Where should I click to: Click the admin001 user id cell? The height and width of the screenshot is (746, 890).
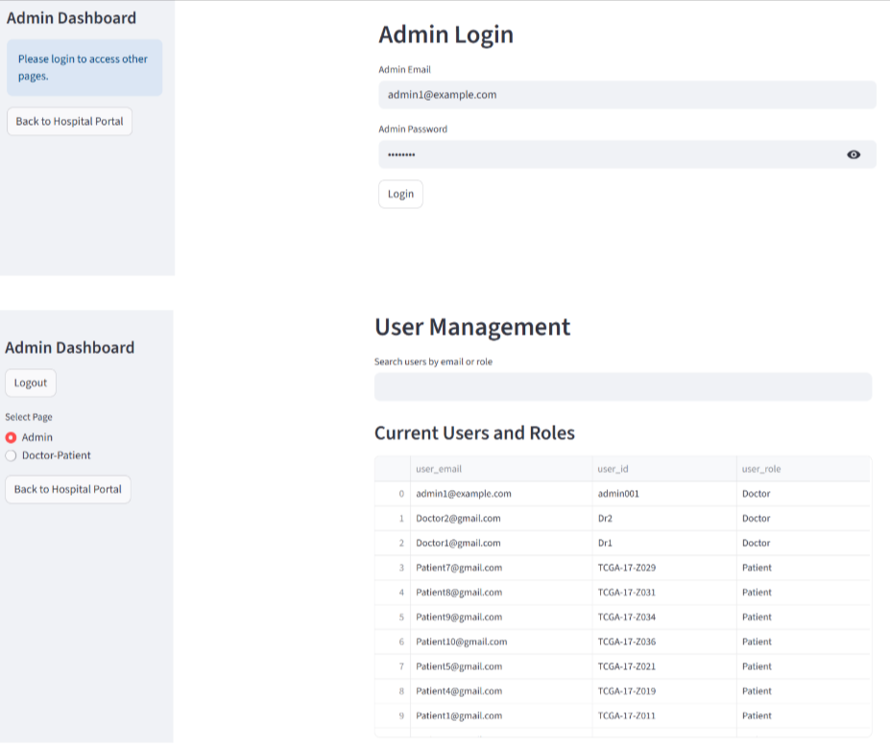pos(664,494)
